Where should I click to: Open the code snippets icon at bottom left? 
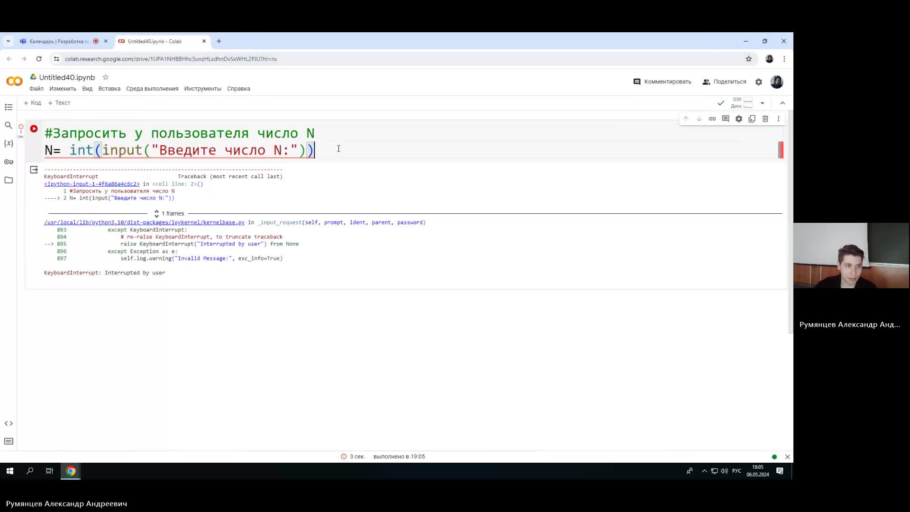click(9, 423)
